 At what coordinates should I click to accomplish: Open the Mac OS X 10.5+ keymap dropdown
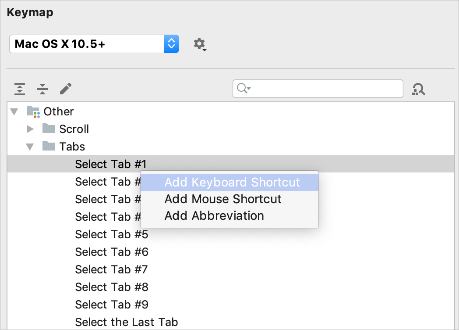click(x=94, y=44)
